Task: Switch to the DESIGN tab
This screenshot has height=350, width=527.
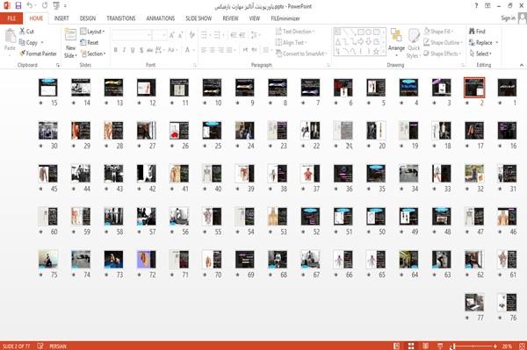Action: pos(88,18)
